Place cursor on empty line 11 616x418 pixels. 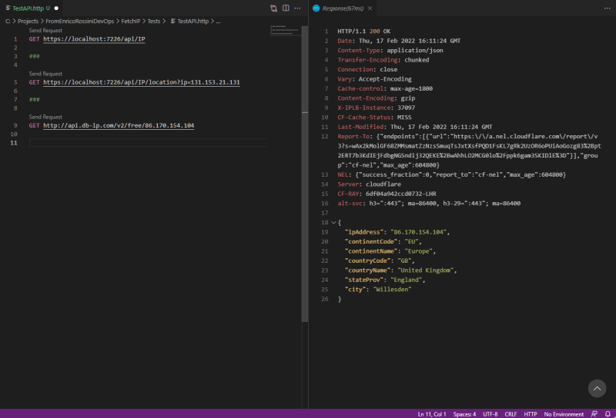coord(148,143)
